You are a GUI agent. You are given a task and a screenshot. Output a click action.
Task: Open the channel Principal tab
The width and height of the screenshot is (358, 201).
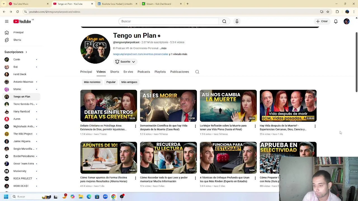click(x=86, y=72)
